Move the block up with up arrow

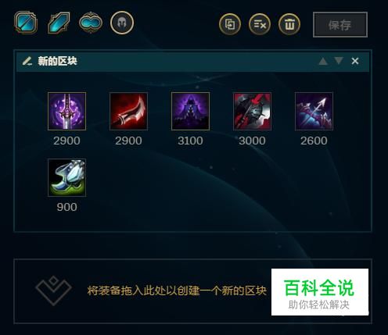323,61
